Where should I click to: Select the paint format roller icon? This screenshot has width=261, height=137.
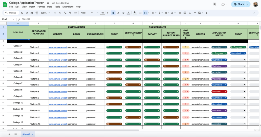pos(37,13)
